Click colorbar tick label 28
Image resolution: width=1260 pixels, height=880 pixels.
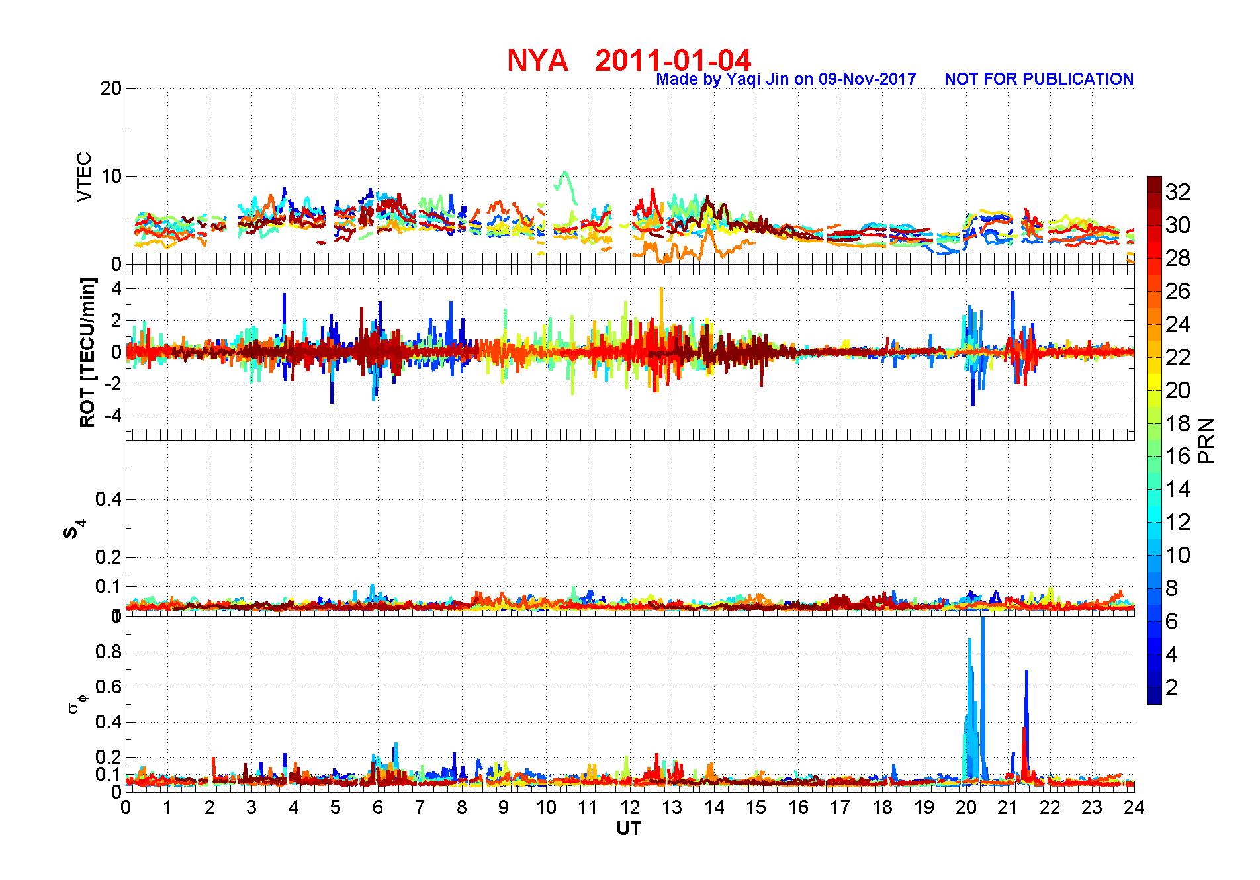(x=1178, y=258)
